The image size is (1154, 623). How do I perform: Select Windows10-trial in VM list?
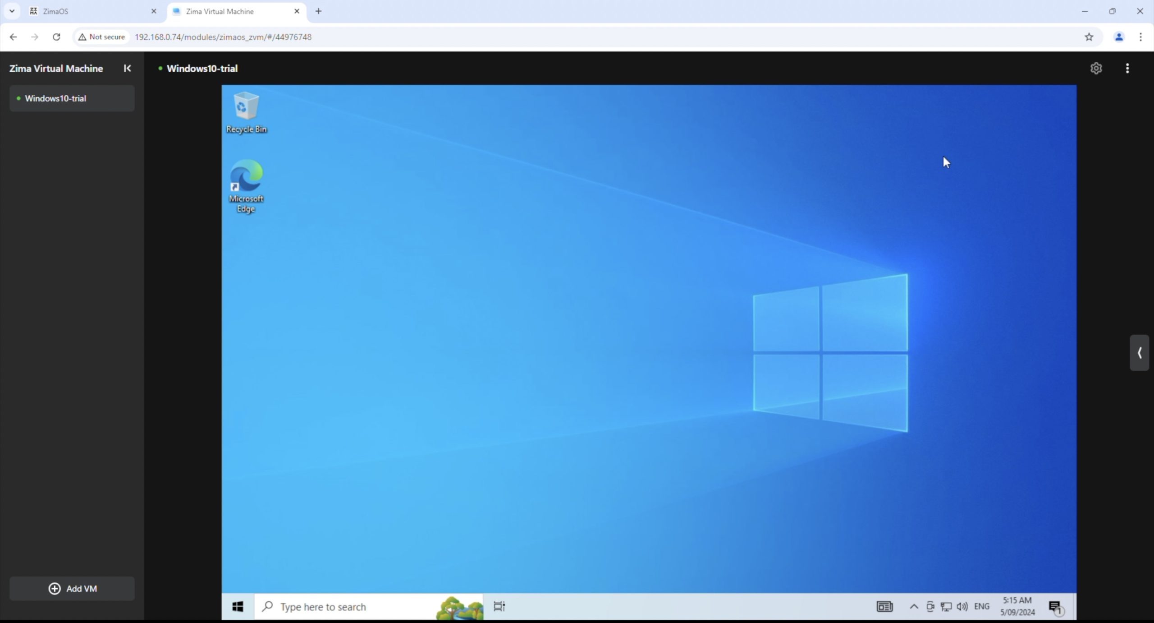click(x=72, y=98)
